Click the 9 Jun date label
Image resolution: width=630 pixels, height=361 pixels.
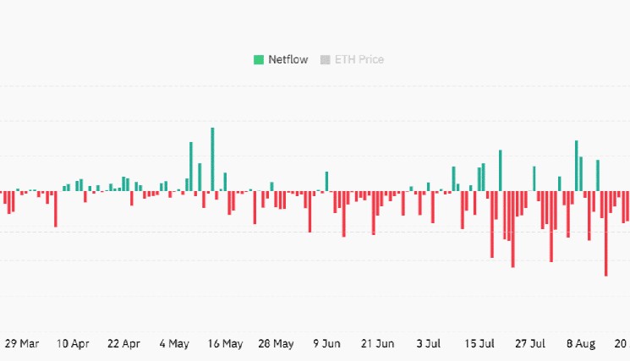(x=326, y=344)
